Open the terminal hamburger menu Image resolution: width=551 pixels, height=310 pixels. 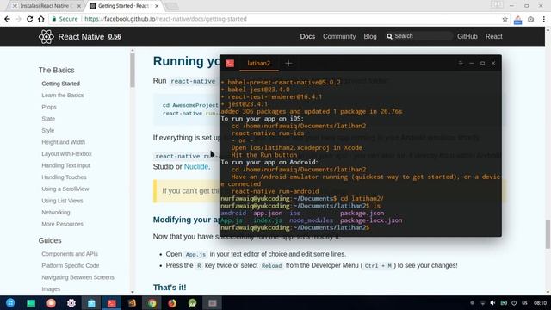pyautogui.click(x=461, y=63)
